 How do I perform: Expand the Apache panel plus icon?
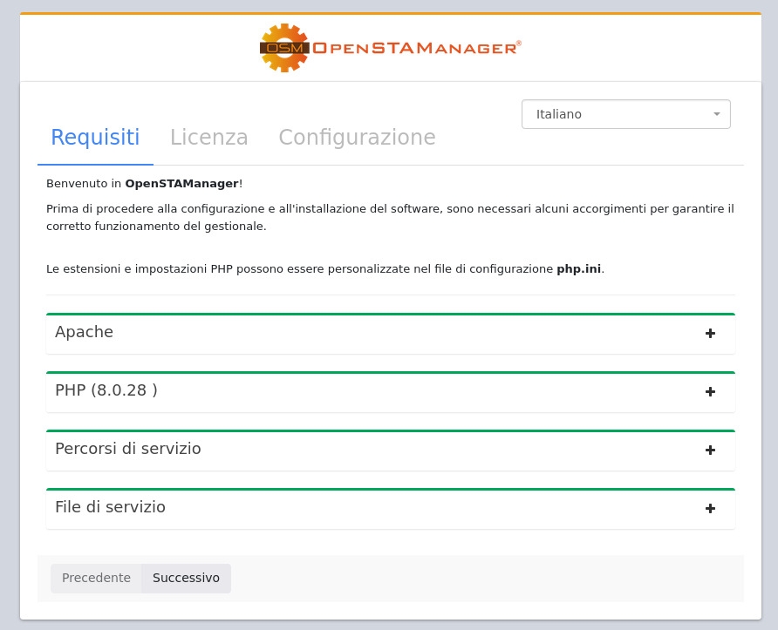pyautogui.click(x=710, y=334)
